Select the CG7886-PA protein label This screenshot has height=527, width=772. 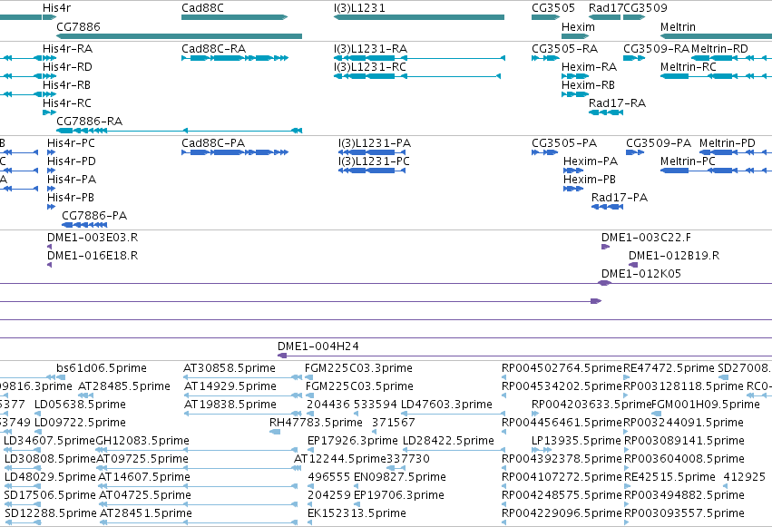94,216
